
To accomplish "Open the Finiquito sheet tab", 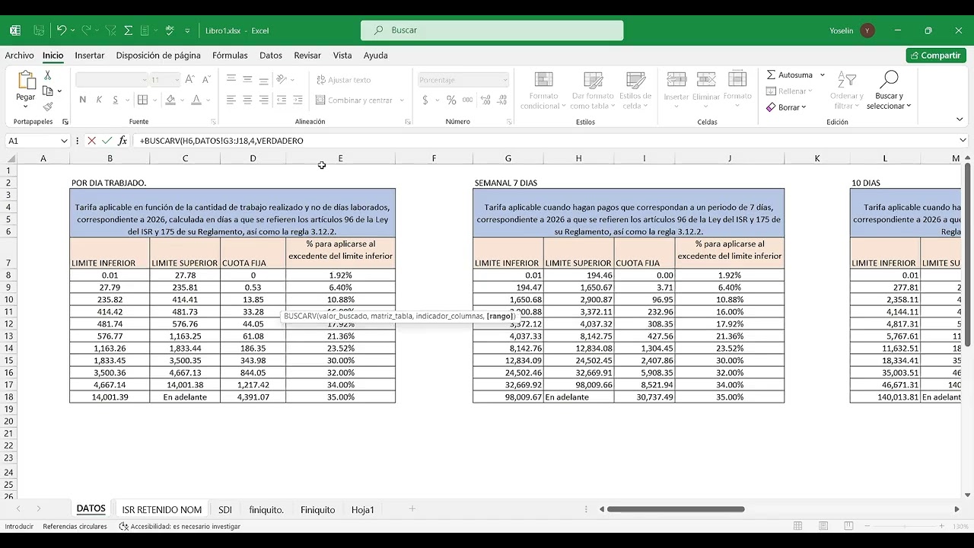I will (317, 509).
